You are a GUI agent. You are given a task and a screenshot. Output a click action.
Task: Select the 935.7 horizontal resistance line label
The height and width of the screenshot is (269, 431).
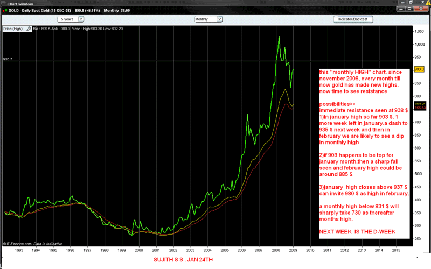[x=9, y=59]
